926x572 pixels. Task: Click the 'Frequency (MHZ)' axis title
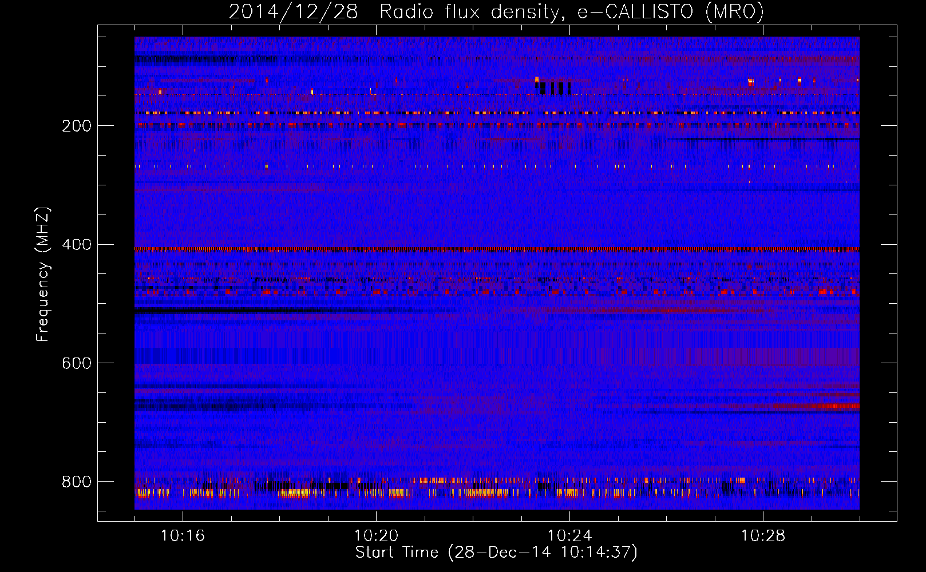pos(43,274)
